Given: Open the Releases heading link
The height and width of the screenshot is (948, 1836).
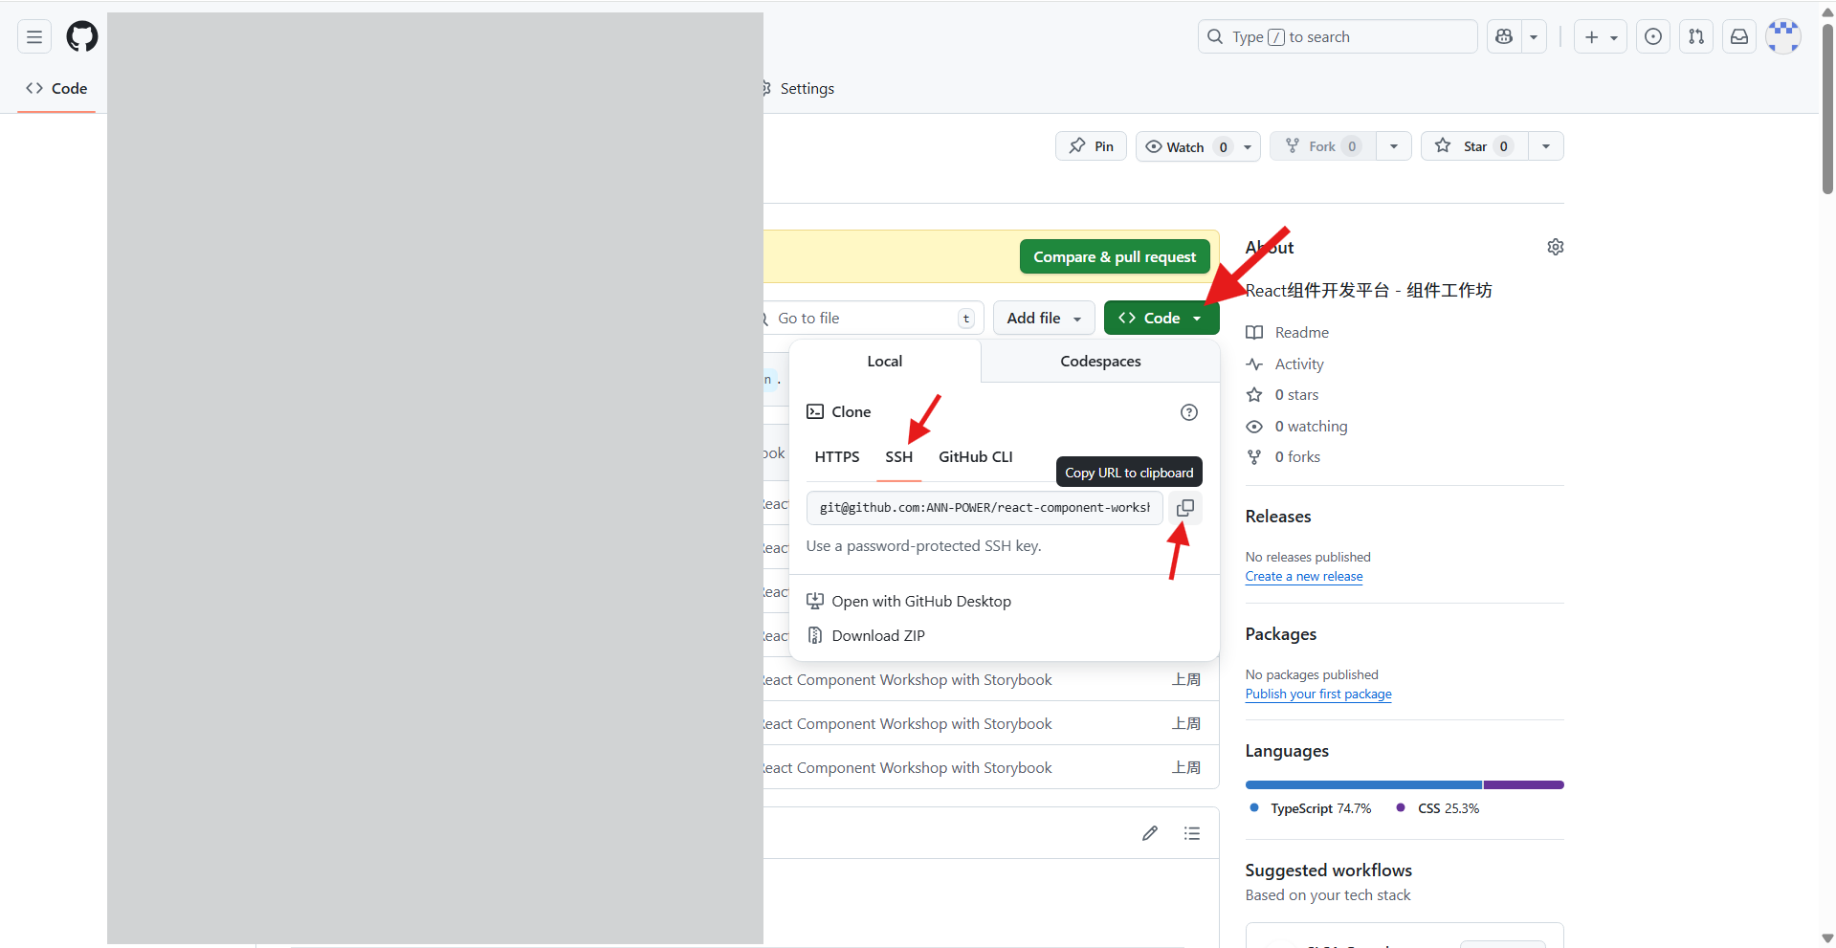Looking at the screenshot, I should click(x=1278, y=517).
